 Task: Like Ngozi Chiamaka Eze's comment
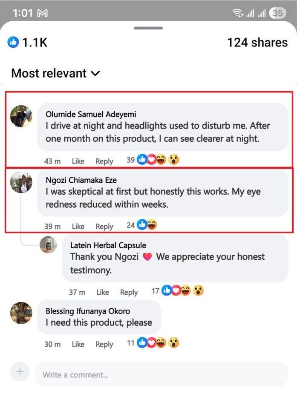coord(78,226)
